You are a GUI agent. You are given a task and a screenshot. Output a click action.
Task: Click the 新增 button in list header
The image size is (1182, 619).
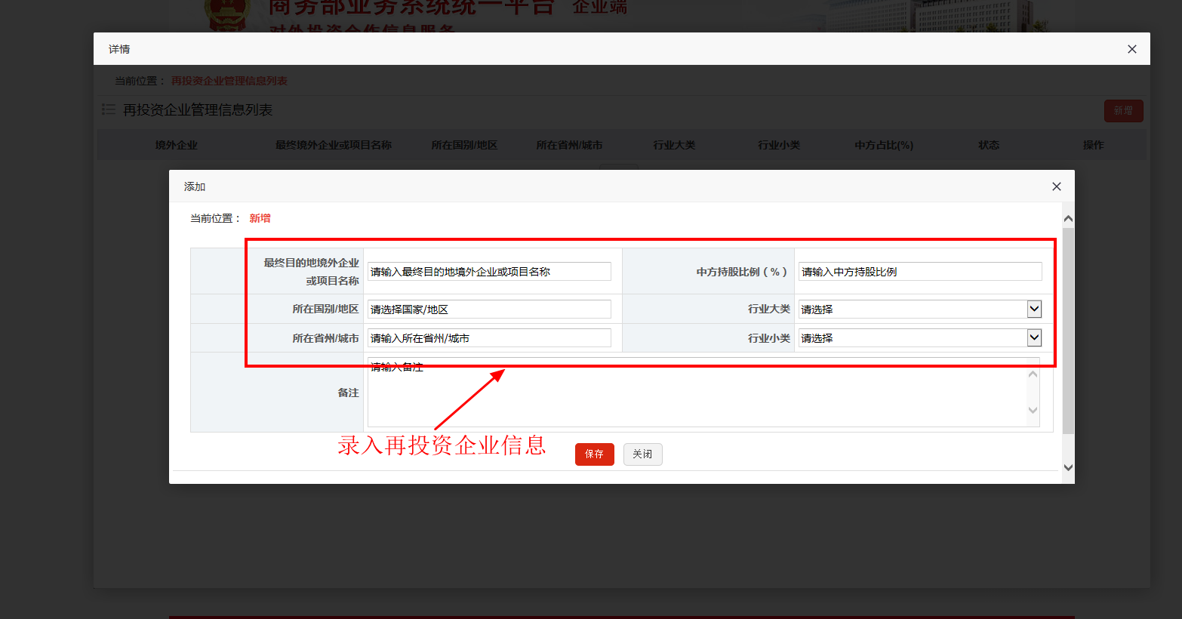click(1123, 111)
